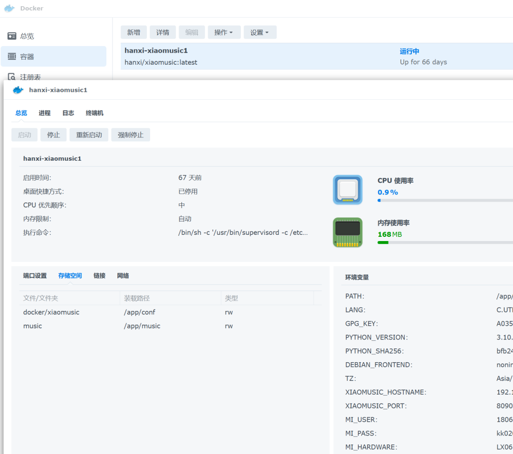Open the 总览 overview sidebar icon

point(12,36)
